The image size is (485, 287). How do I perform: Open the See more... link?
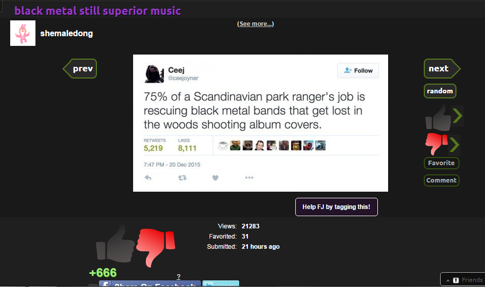click(x=256, y=24)
